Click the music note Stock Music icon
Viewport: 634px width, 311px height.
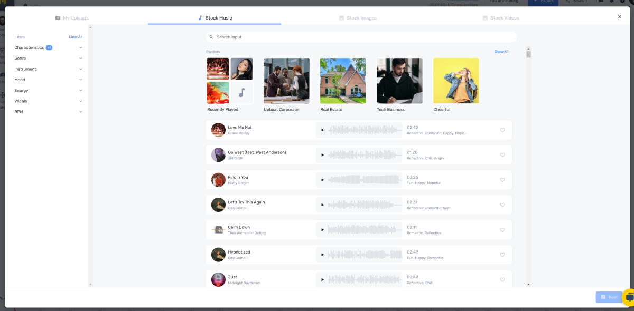click(200, 18)
